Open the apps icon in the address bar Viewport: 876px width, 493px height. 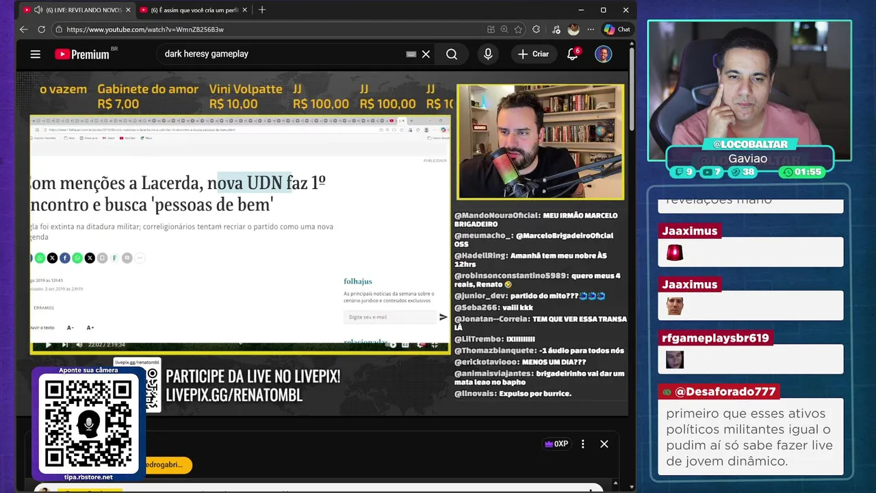pyautogui.click(x=491, y=29)
